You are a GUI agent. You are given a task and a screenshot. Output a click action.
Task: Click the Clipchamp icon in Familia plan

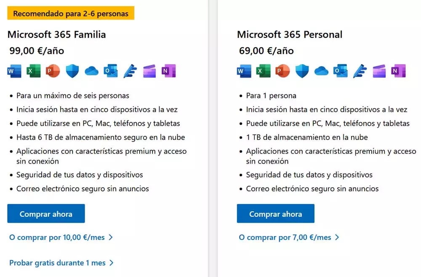pos(149,71)
